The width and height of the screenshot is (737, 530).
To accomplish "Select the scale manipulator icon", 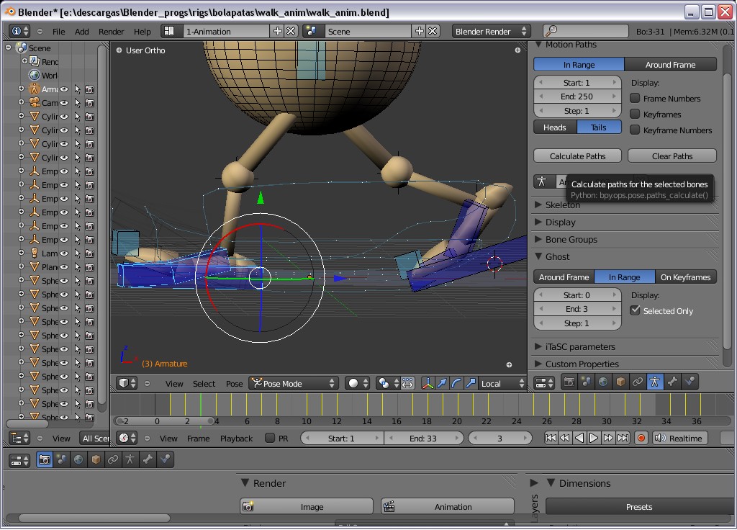I will [x=471, y=383].
